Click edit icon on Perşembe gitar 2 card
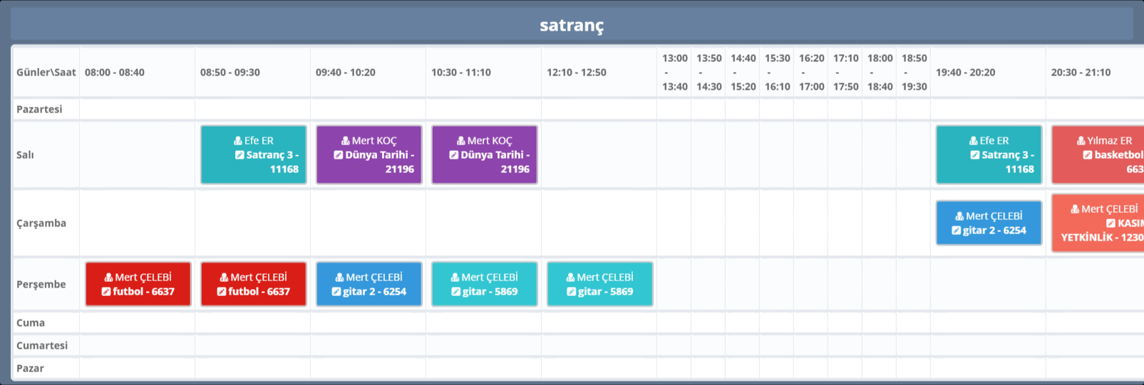The image size is (1144, 385). 336,292
